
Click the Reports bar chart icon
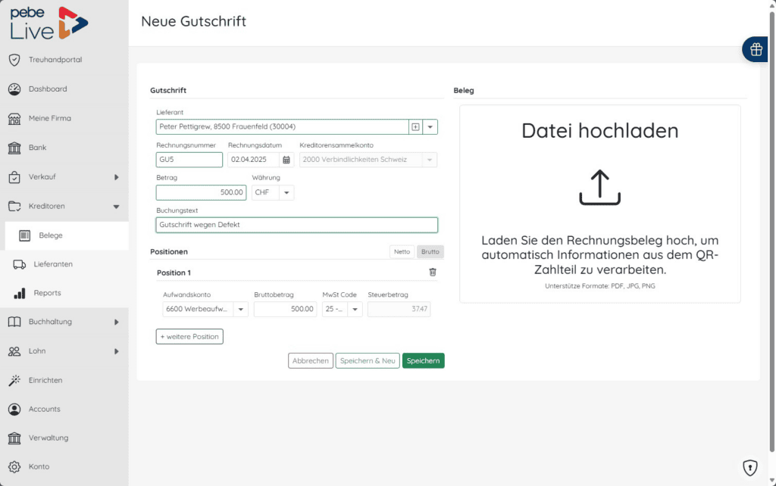tap(19, 293)
